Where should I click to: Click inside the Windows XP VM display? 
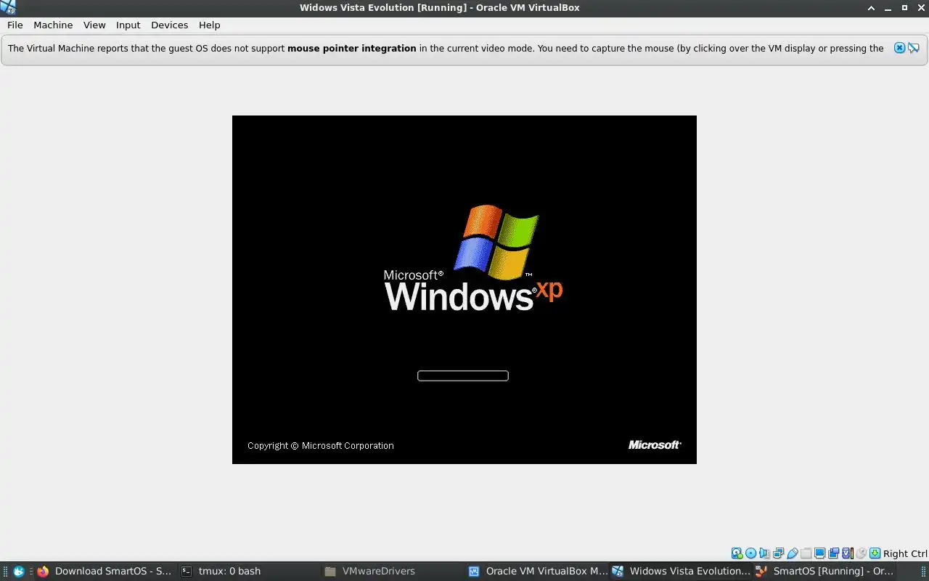pos(464,290)
